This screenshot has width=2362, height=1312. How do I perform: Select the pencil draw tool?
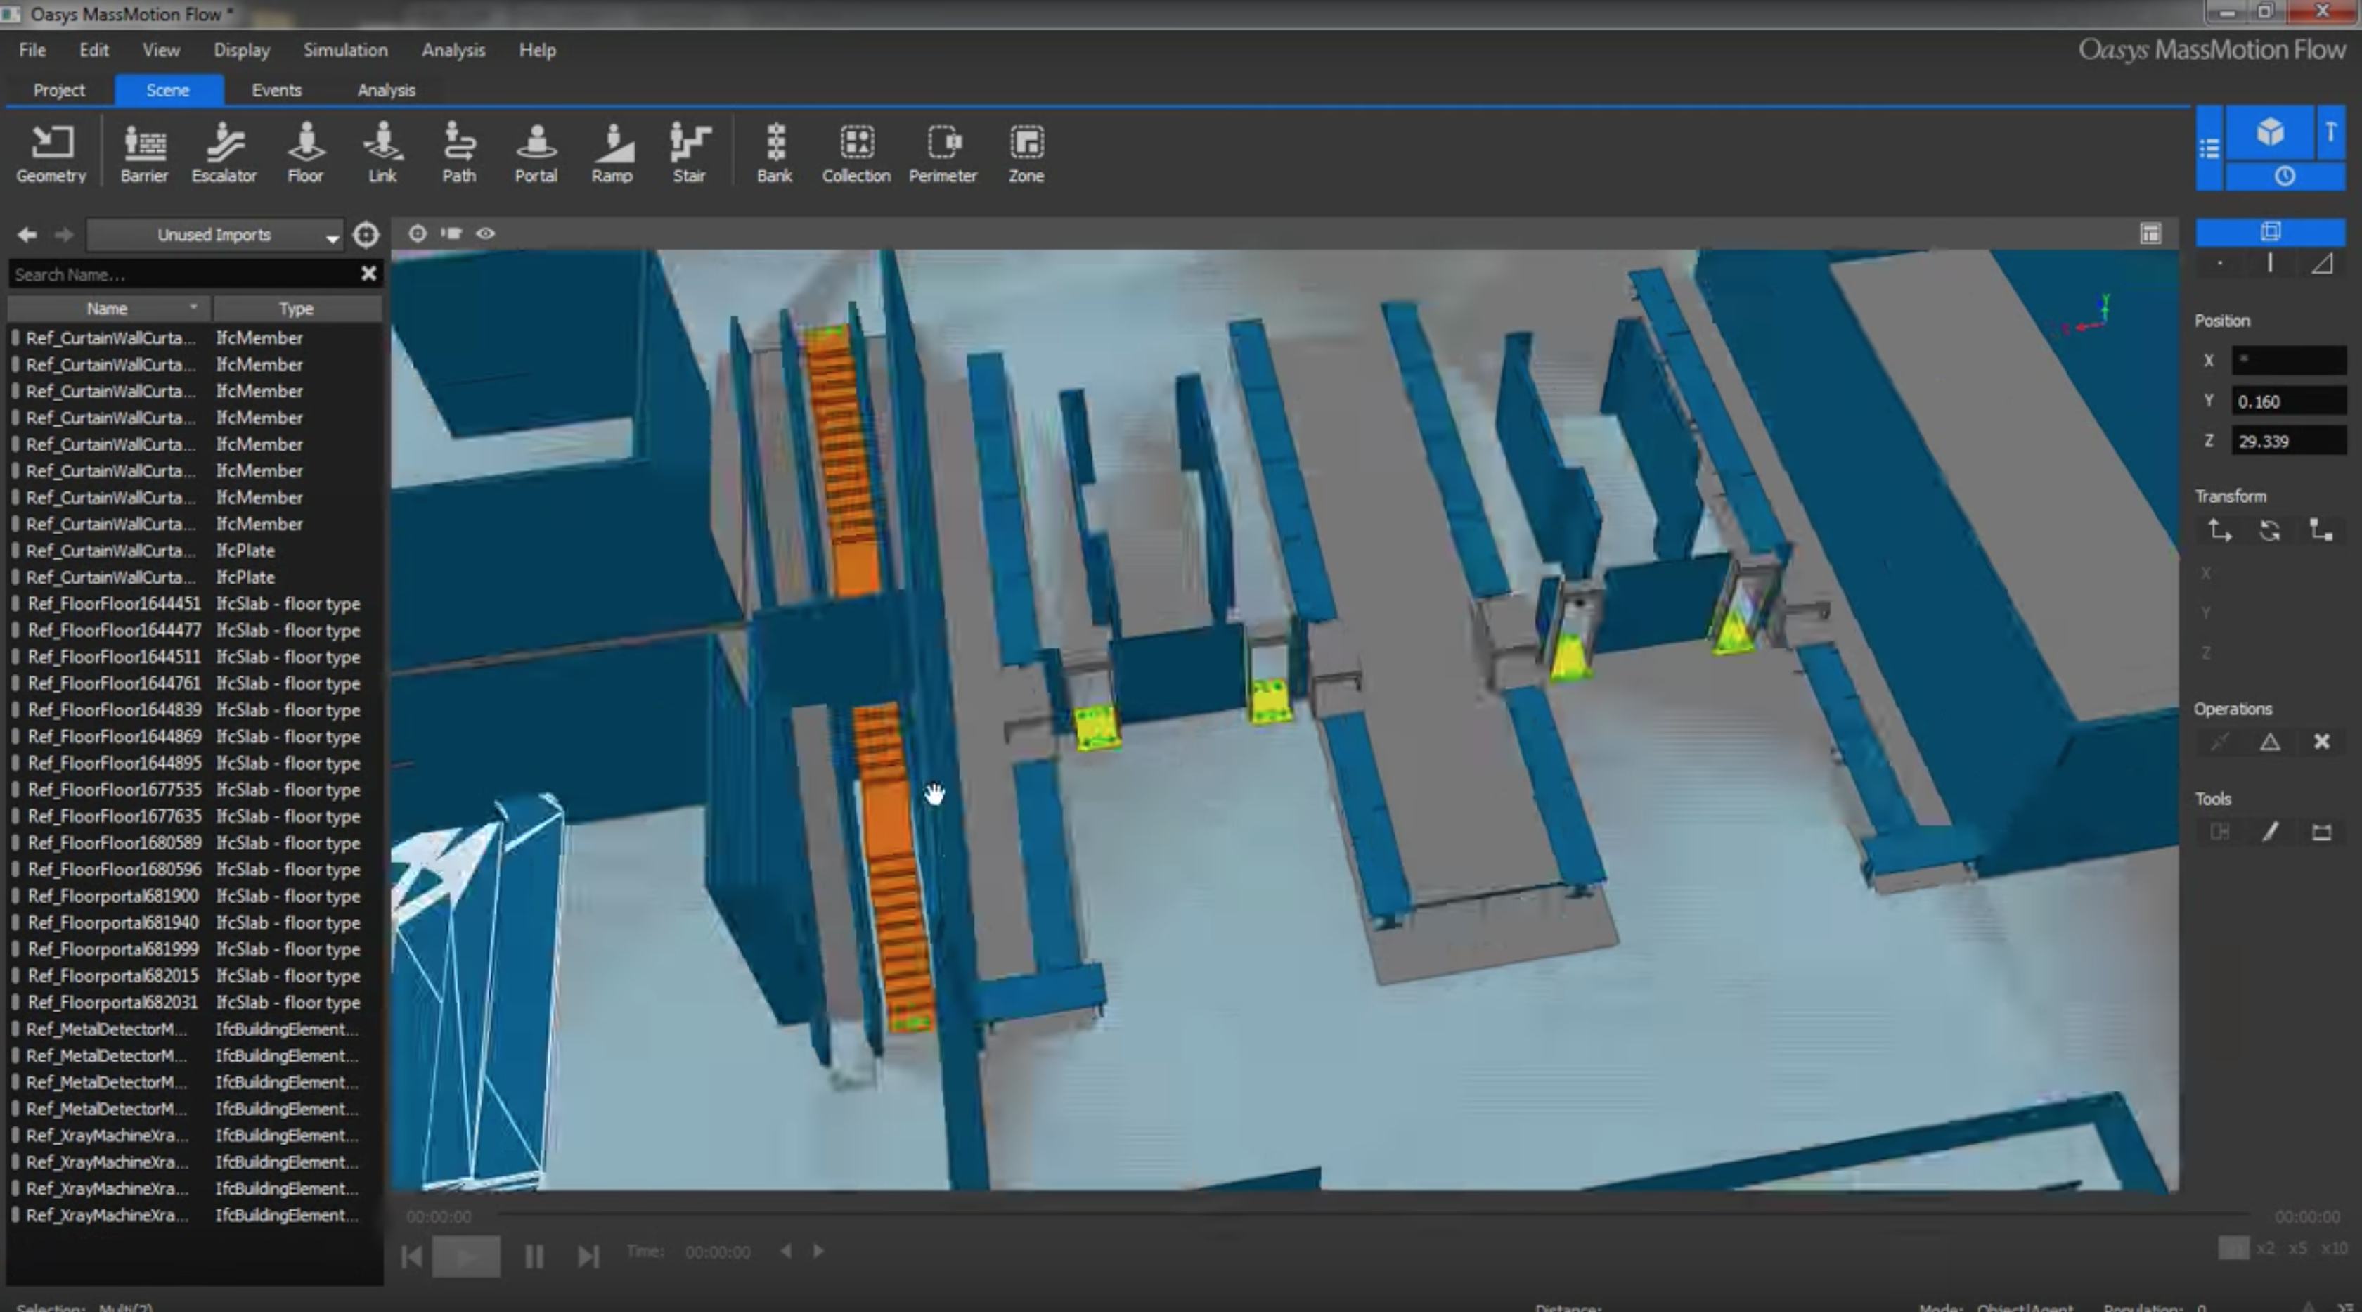pyautogui.click(x=2271, y=832)
